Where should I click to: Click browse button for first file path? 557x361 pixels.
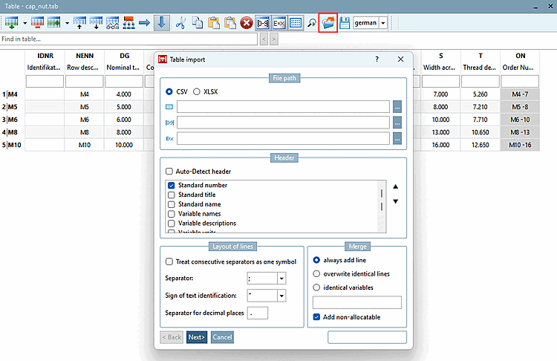[398, 106]
